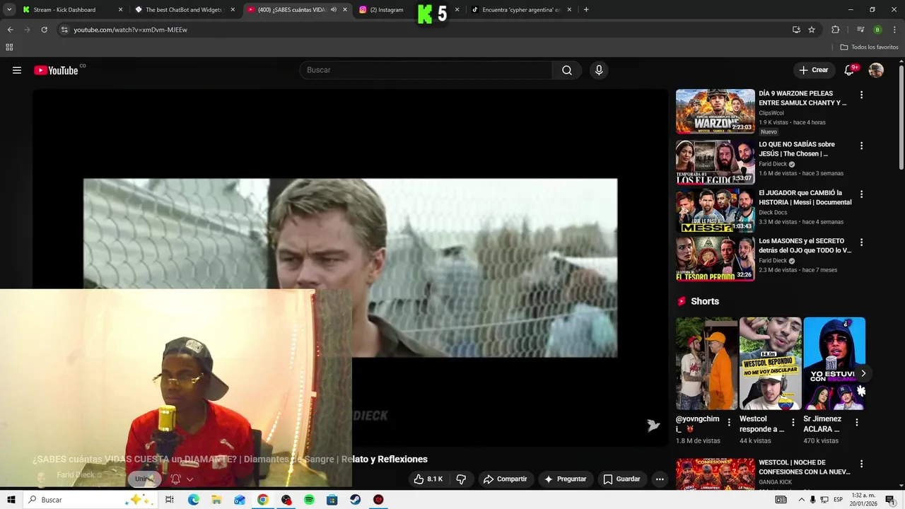Start voice search with microphone icon
The image size is (905, 509).
pyautogui.click(x=599, y=70)
